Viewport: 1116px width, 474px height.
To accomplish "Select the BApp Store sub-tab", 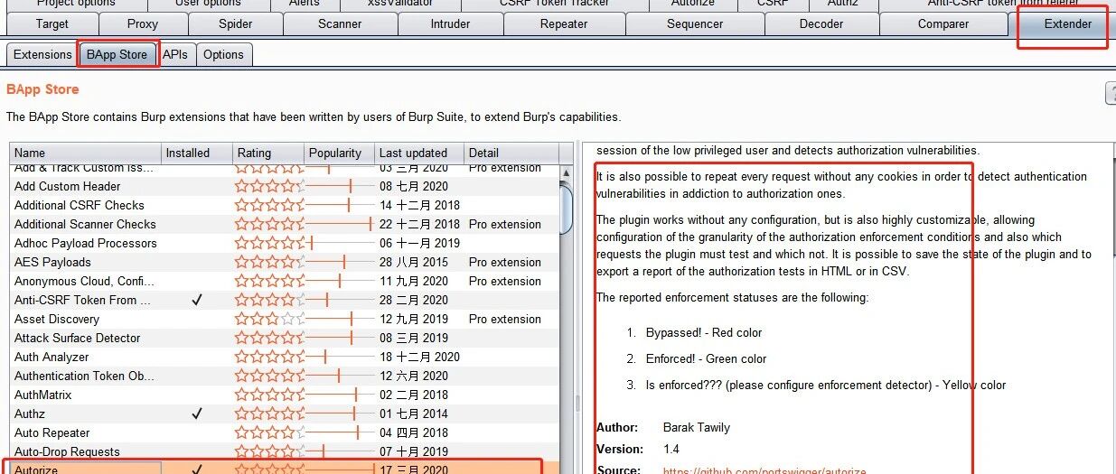I will pos(117,54).
